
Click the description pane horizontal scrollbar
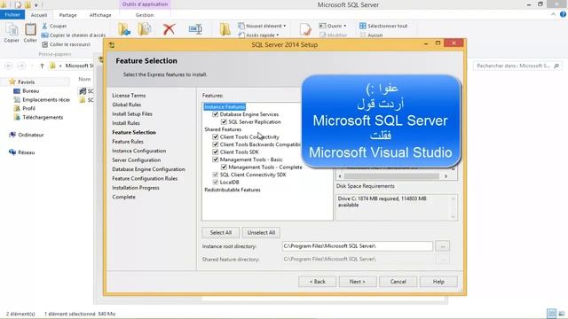point(392,176)
